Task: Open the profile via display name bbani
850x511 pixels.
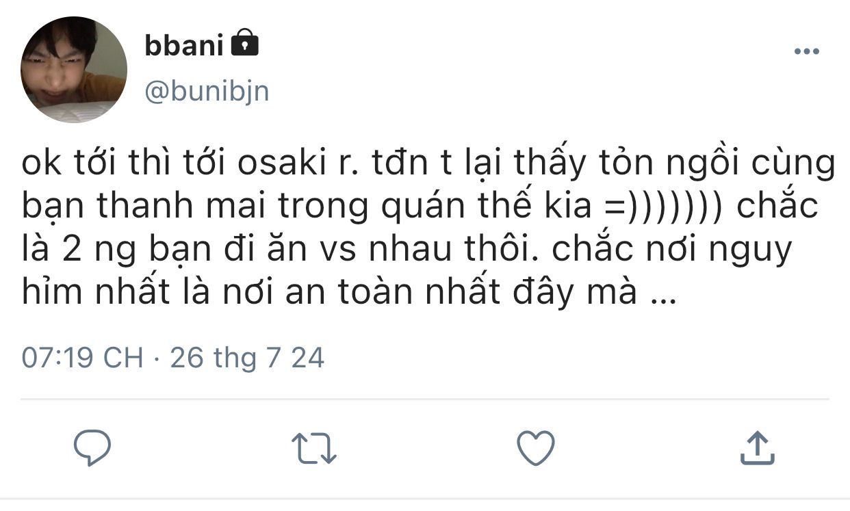Action: pyautogui.click(x=184, y=45)
